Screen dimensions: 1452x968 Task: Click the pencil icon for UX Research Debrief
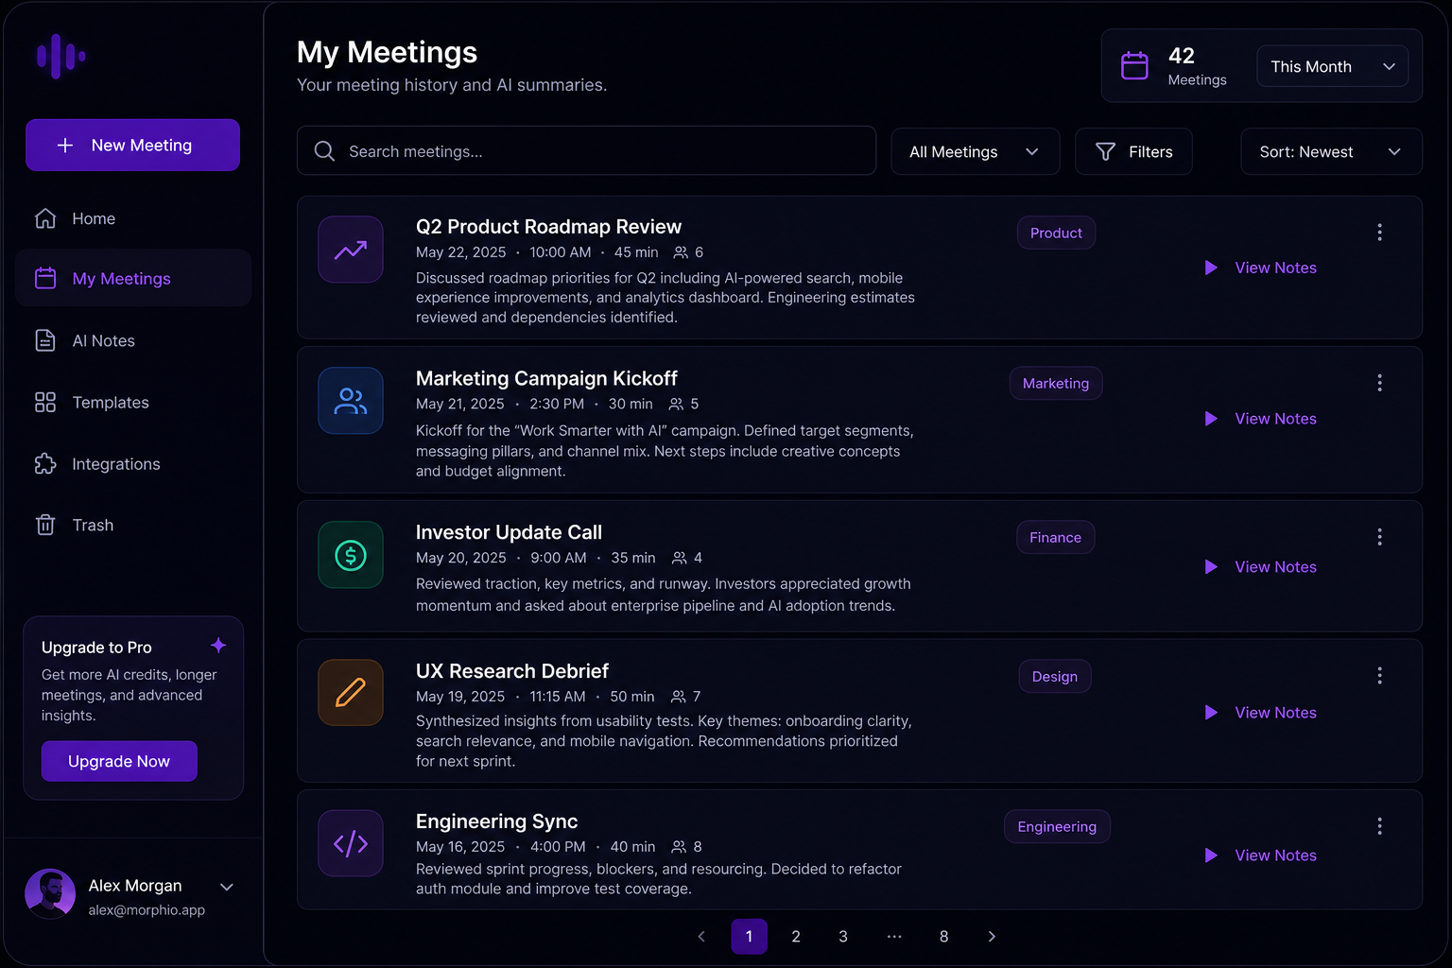coord(351,693)
